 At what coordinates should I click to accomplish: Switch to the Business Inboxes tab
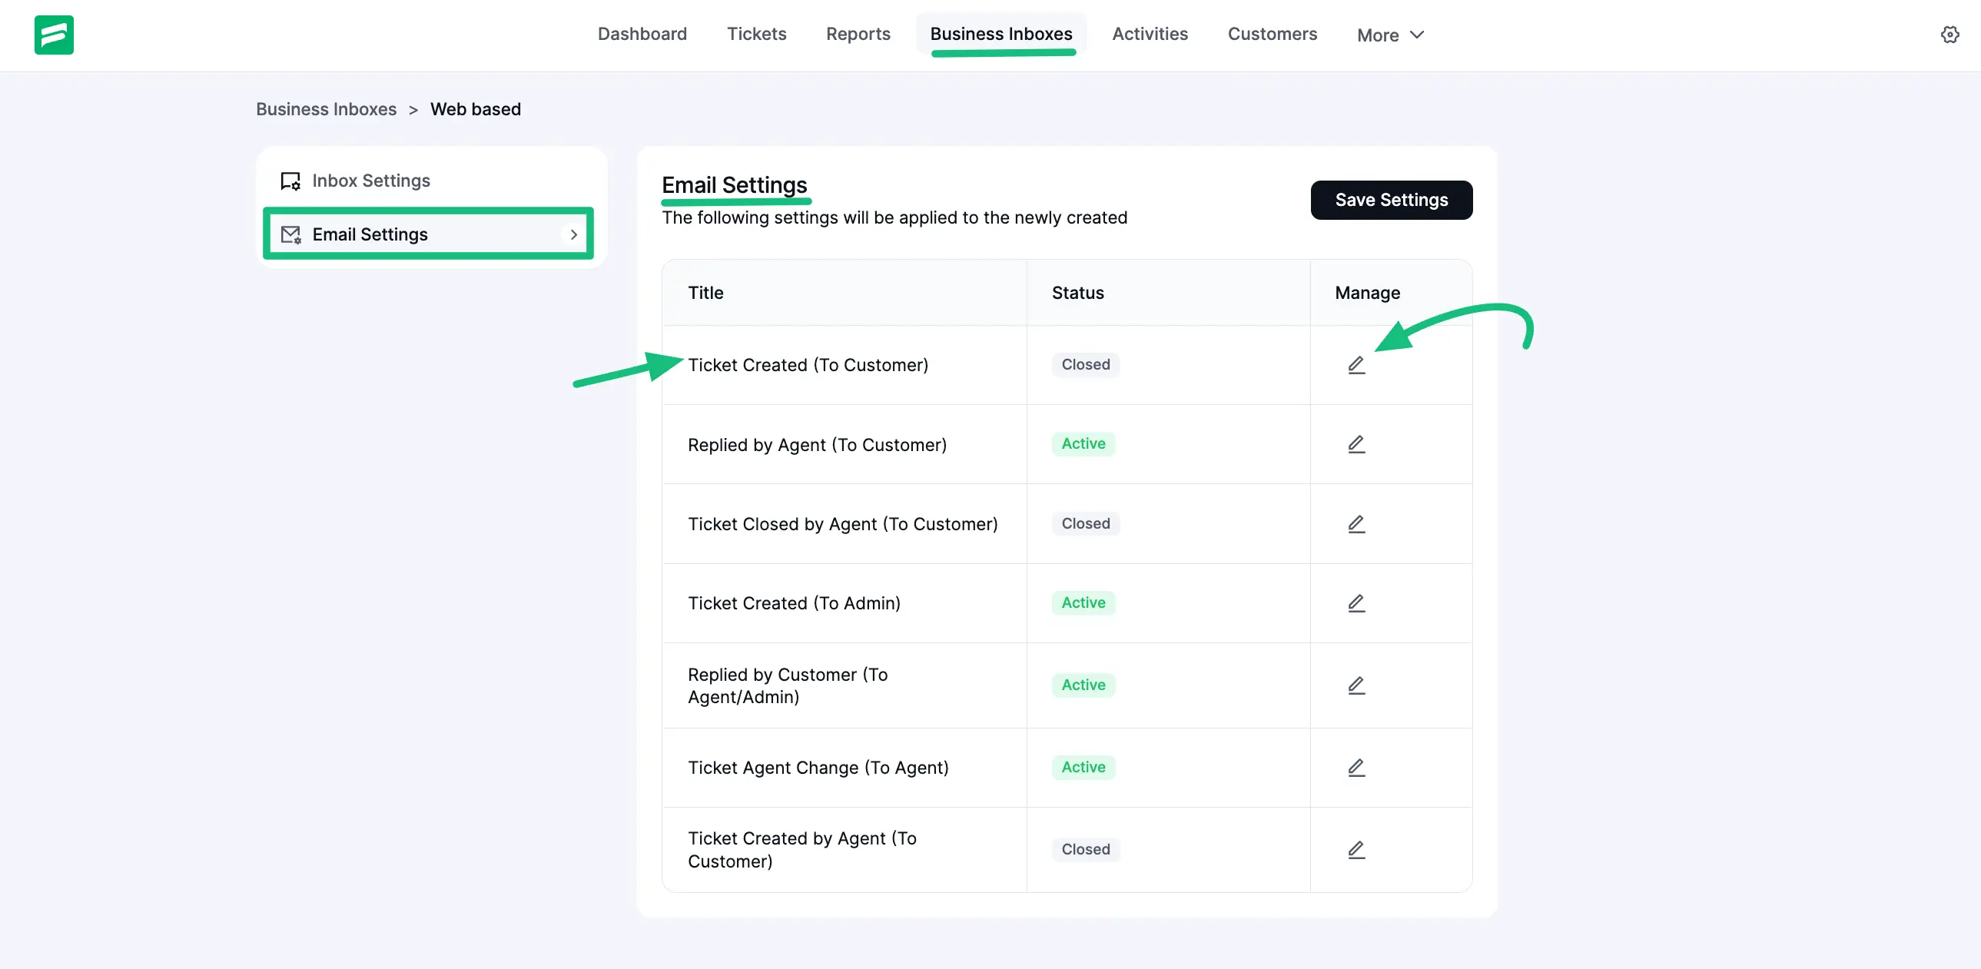pyautogui.click(x=1000, y=34)
